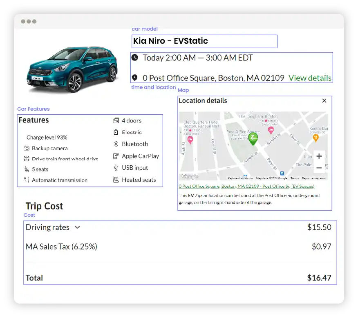The height and width of the screenshot is (318, 358).
Task: Click the Apple CarPlay feature text
Action: click(141, 156)
